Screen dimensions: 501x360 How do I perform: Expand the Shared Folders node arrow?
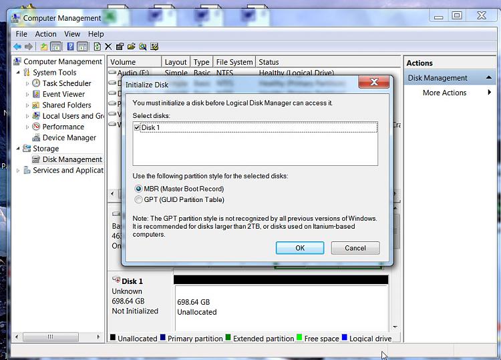click(27, 105)
